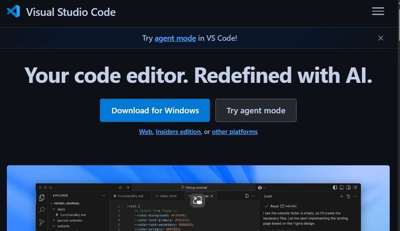Viewport: 400px width, 231px height.
Task: Click the ':root {' code line
Action: click(x=133, y=206)
